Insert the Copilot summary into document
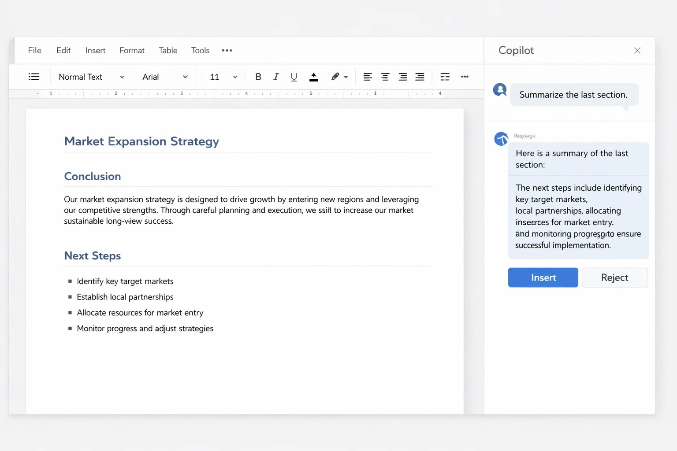 coord(543,277)
